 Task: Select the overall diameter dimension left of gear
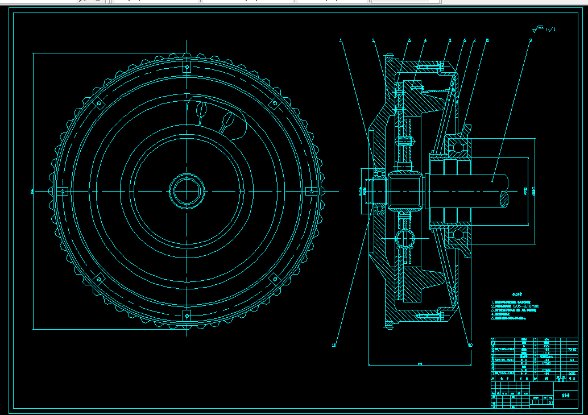click(x=32, y=191)
